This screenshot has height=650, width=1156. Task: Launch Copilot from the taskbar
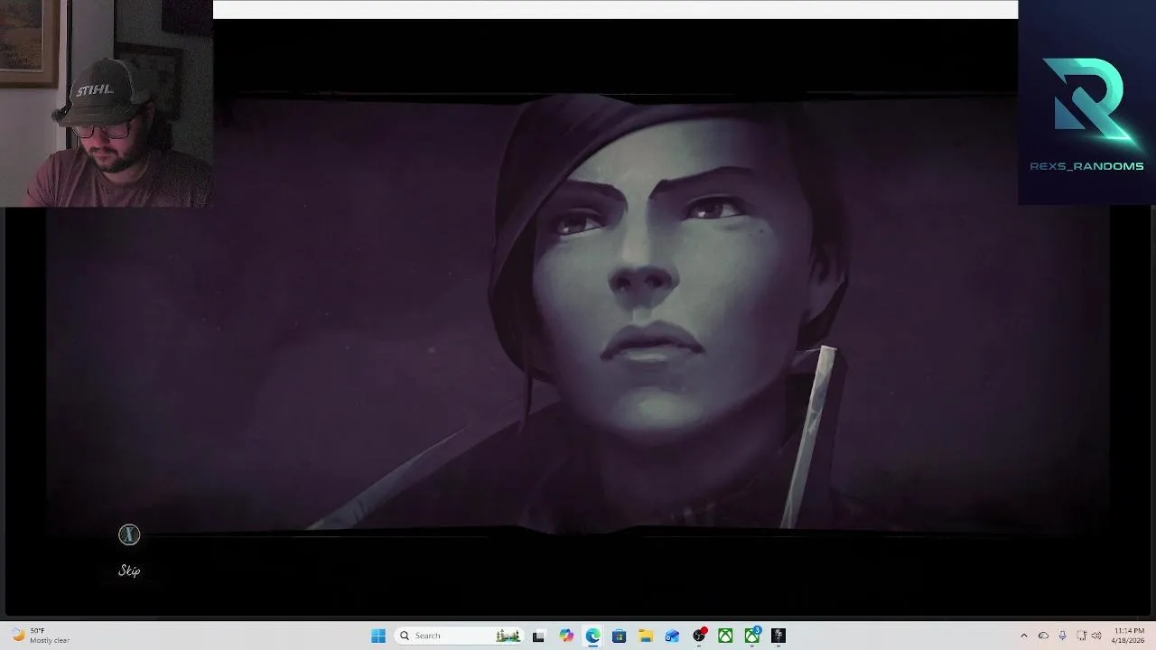(x=566, y=636)
